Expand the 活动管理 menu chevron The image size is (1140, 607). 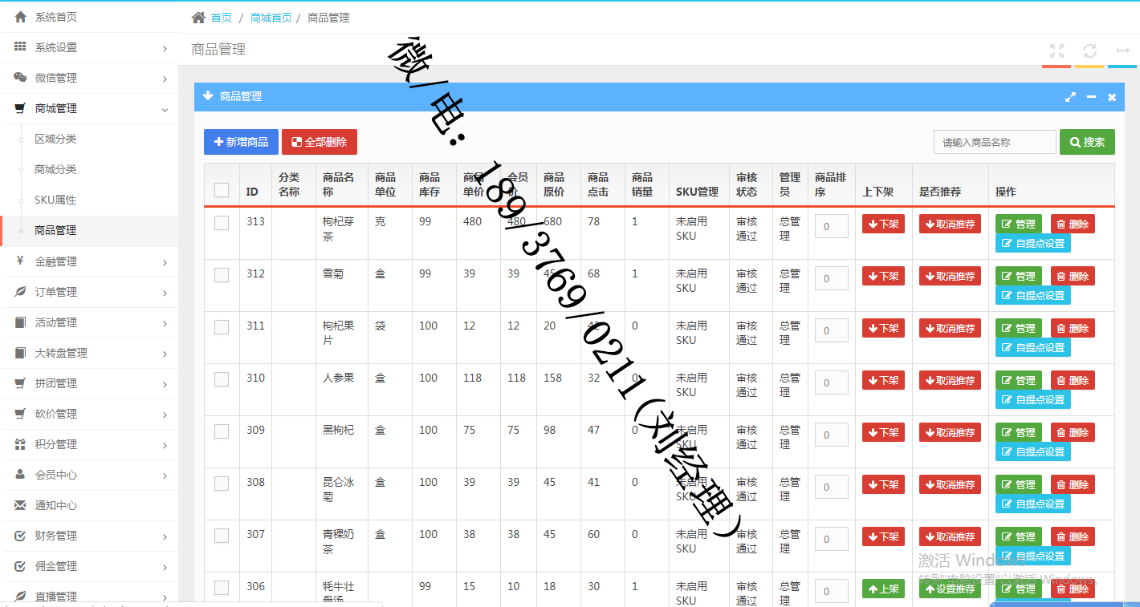pos(165,323)
